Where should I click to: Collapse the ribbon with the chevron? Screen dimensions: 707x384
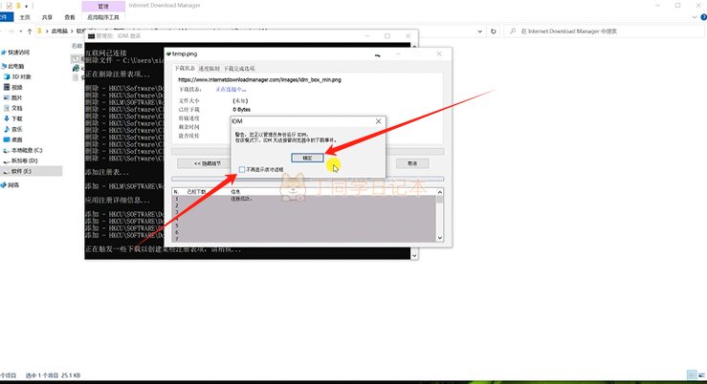[x=695, y=17]
